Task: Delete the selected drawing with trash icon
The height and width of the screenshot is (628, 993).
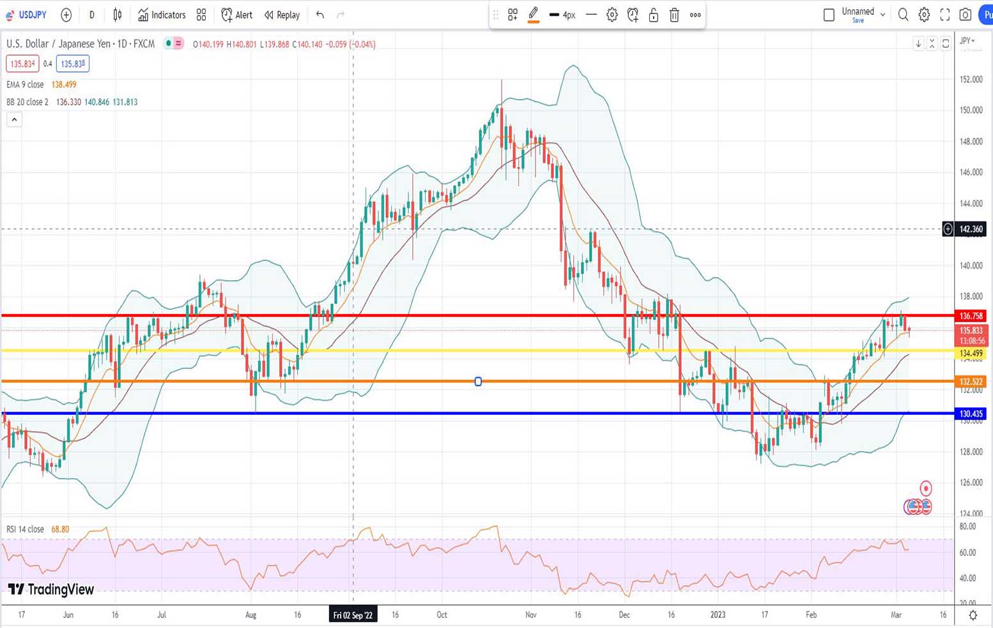Action: 674,15
